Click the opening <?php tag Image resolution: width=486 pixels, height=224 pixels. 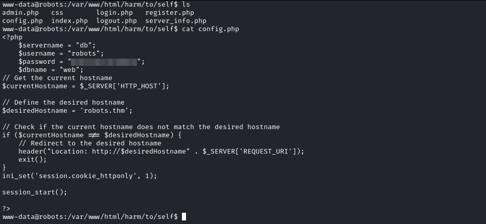(12, 37)
